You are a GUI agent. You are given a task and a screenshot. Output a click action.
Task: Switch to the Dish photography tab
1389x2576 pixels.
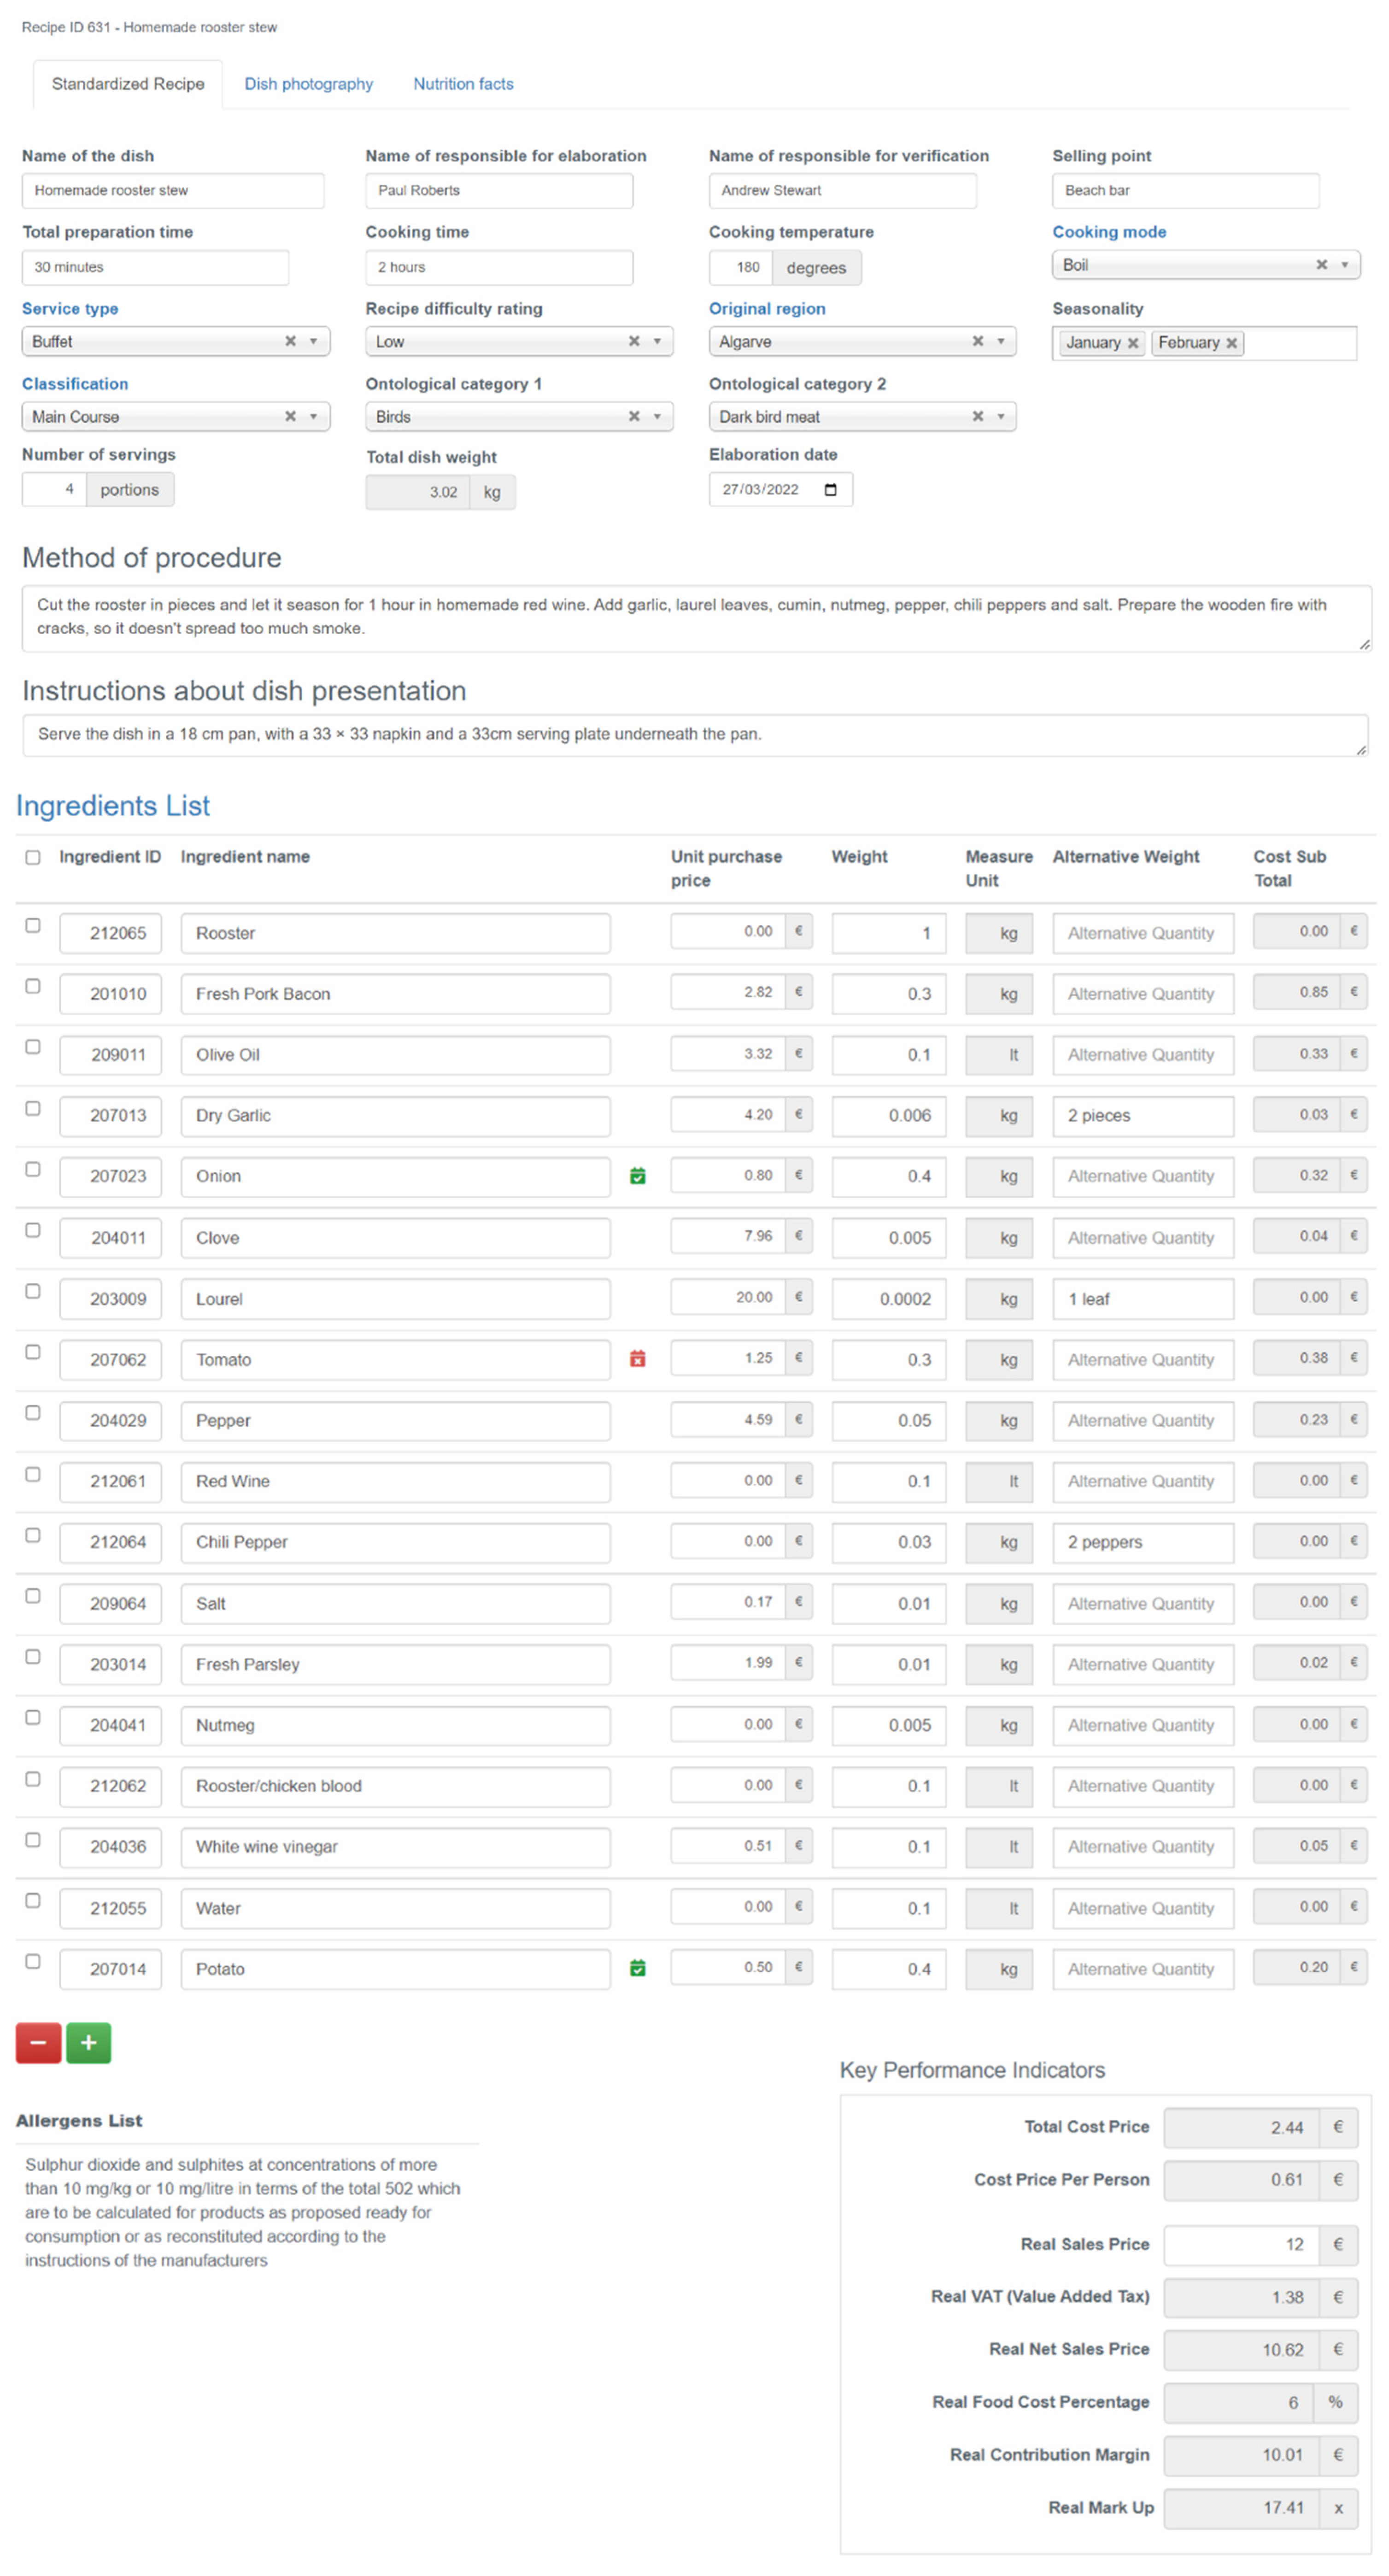click(x=308, y=84)
